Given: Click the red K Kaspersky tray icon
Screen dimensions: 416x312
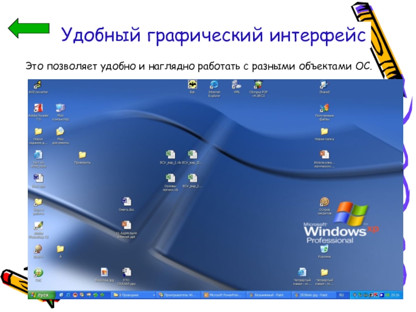Looking at the screenshot, I should point(376,295).
